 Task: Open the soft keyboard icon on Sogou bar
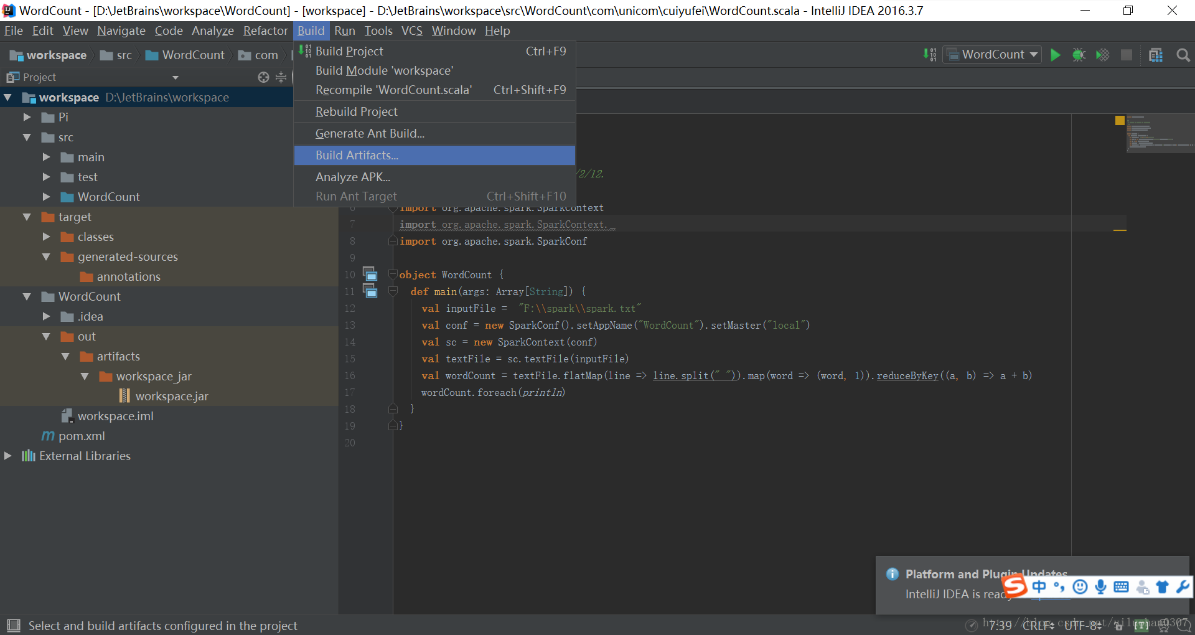coord(1121,586)
